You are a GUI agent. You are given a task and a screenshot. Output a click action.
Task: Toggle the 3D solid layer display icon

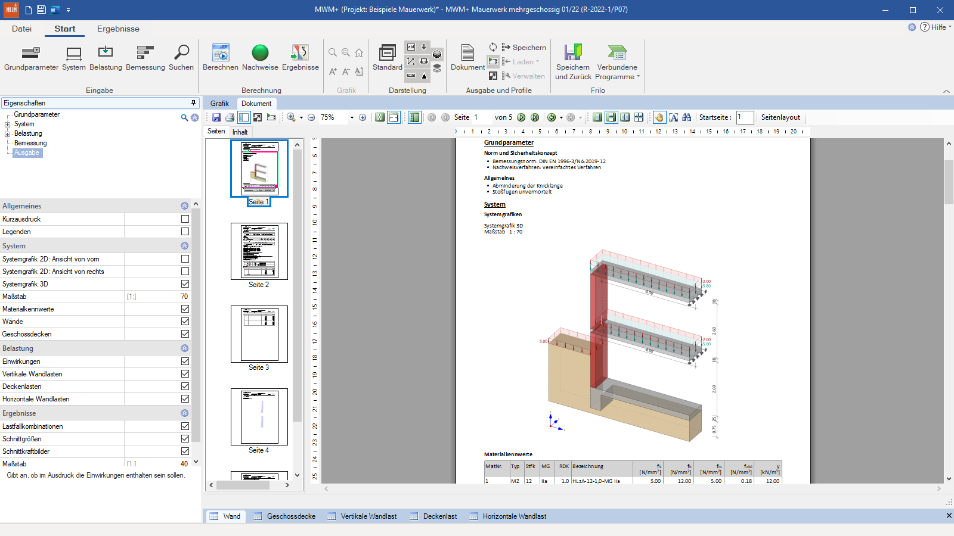pyautogui.click(x=437, y=54)
